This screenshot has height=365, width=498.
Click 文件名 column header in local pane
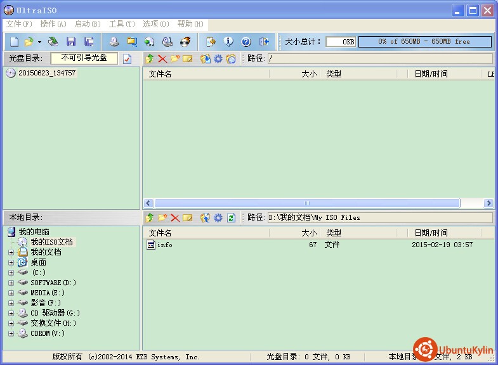tap(206, 233)
